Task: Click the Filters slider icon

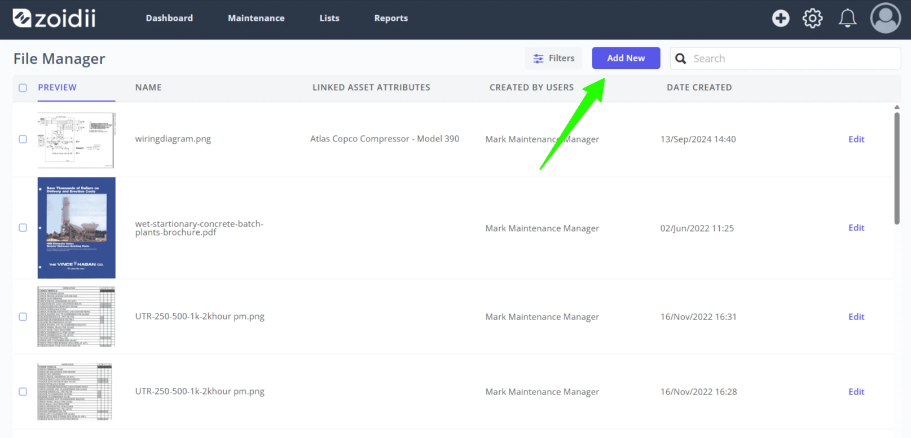Action: coord(539,59)
